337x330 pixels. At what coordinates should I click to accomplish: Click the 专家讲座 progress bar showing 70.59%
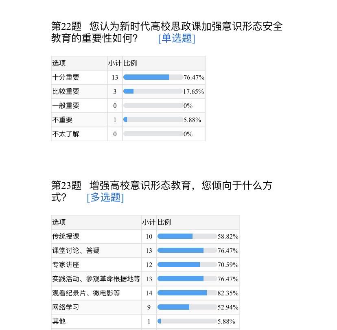[187, 265]
